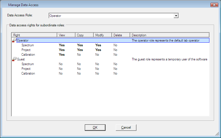The width and height of the screenshot is (221, 138).
Task: Click the Description column header
Action: [169, 35]
